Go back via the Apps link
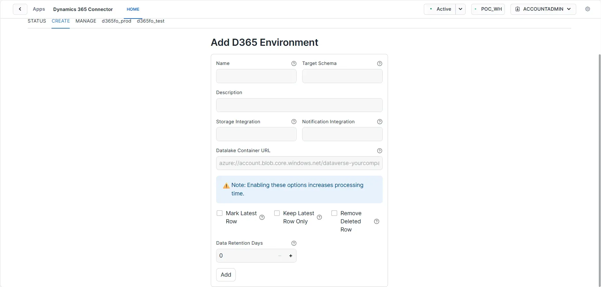Screen dimensions: 601x287 (39, 9)
